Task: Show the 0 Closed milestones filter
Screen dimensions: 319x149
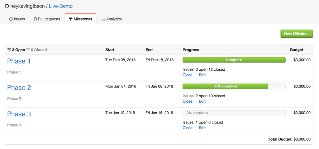Action: point(39,50)
